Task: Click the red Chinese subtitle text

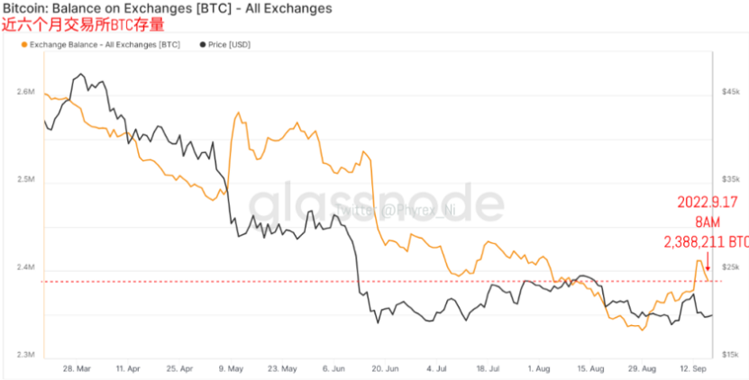Action: 84,24
